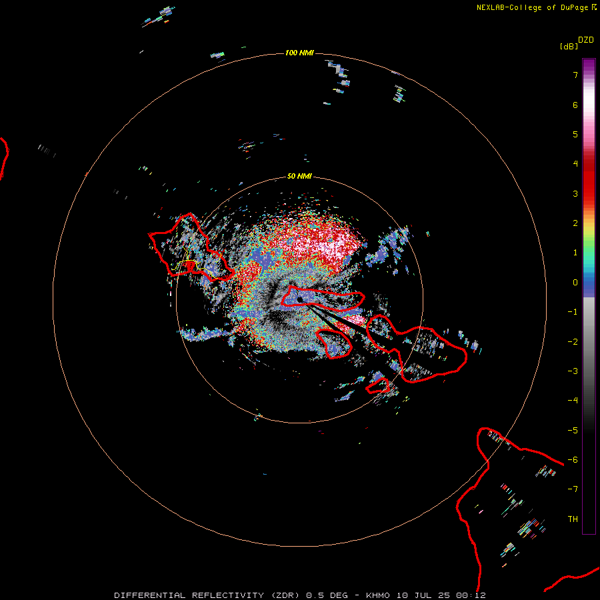This screenshot has width=600, height=600.
Task: Click the 5 tick label on colorbar
Action: 575,134
